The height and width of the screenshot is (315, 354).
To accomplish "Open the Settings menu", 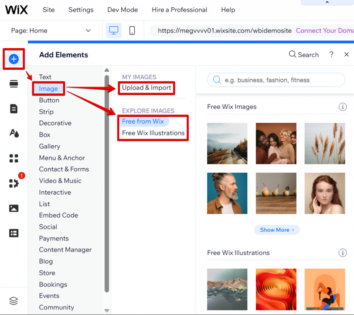I will [x=81, y=10].
